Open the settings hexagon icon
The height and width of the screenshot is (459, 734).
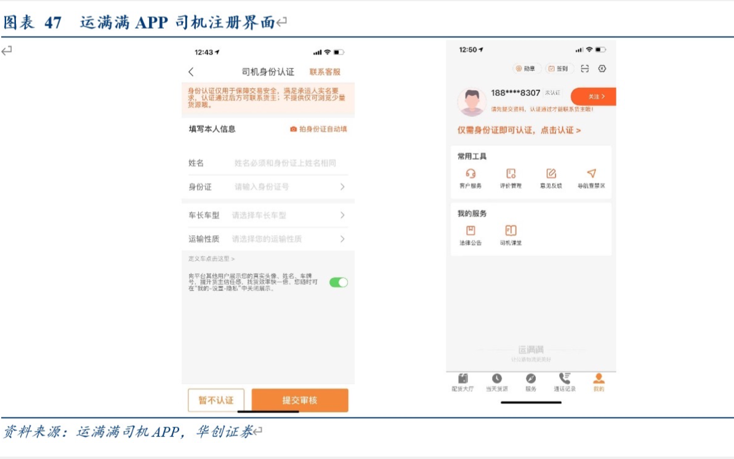[602, 69]
